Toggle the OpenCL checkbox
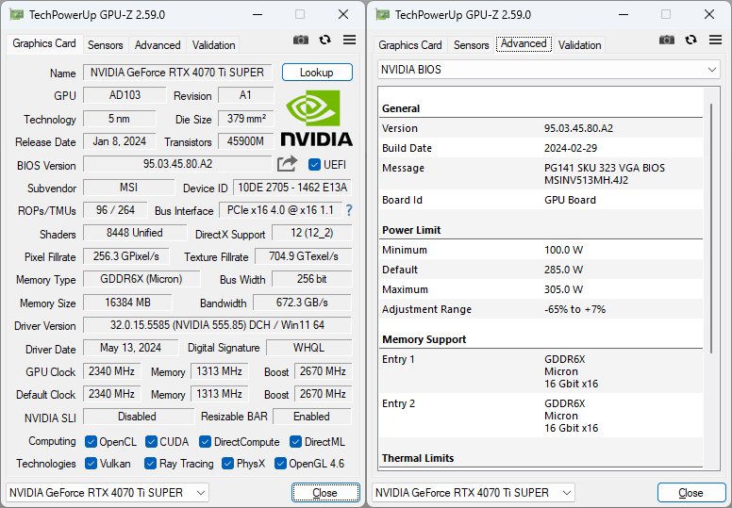 pyautogui.click(x=91, y=441)
